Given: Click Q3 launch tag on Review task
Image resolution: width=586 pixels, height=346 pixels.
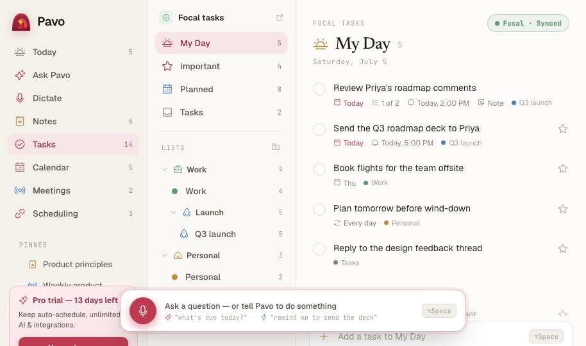Looking at the screenshot, I should [x=532, y=103].
